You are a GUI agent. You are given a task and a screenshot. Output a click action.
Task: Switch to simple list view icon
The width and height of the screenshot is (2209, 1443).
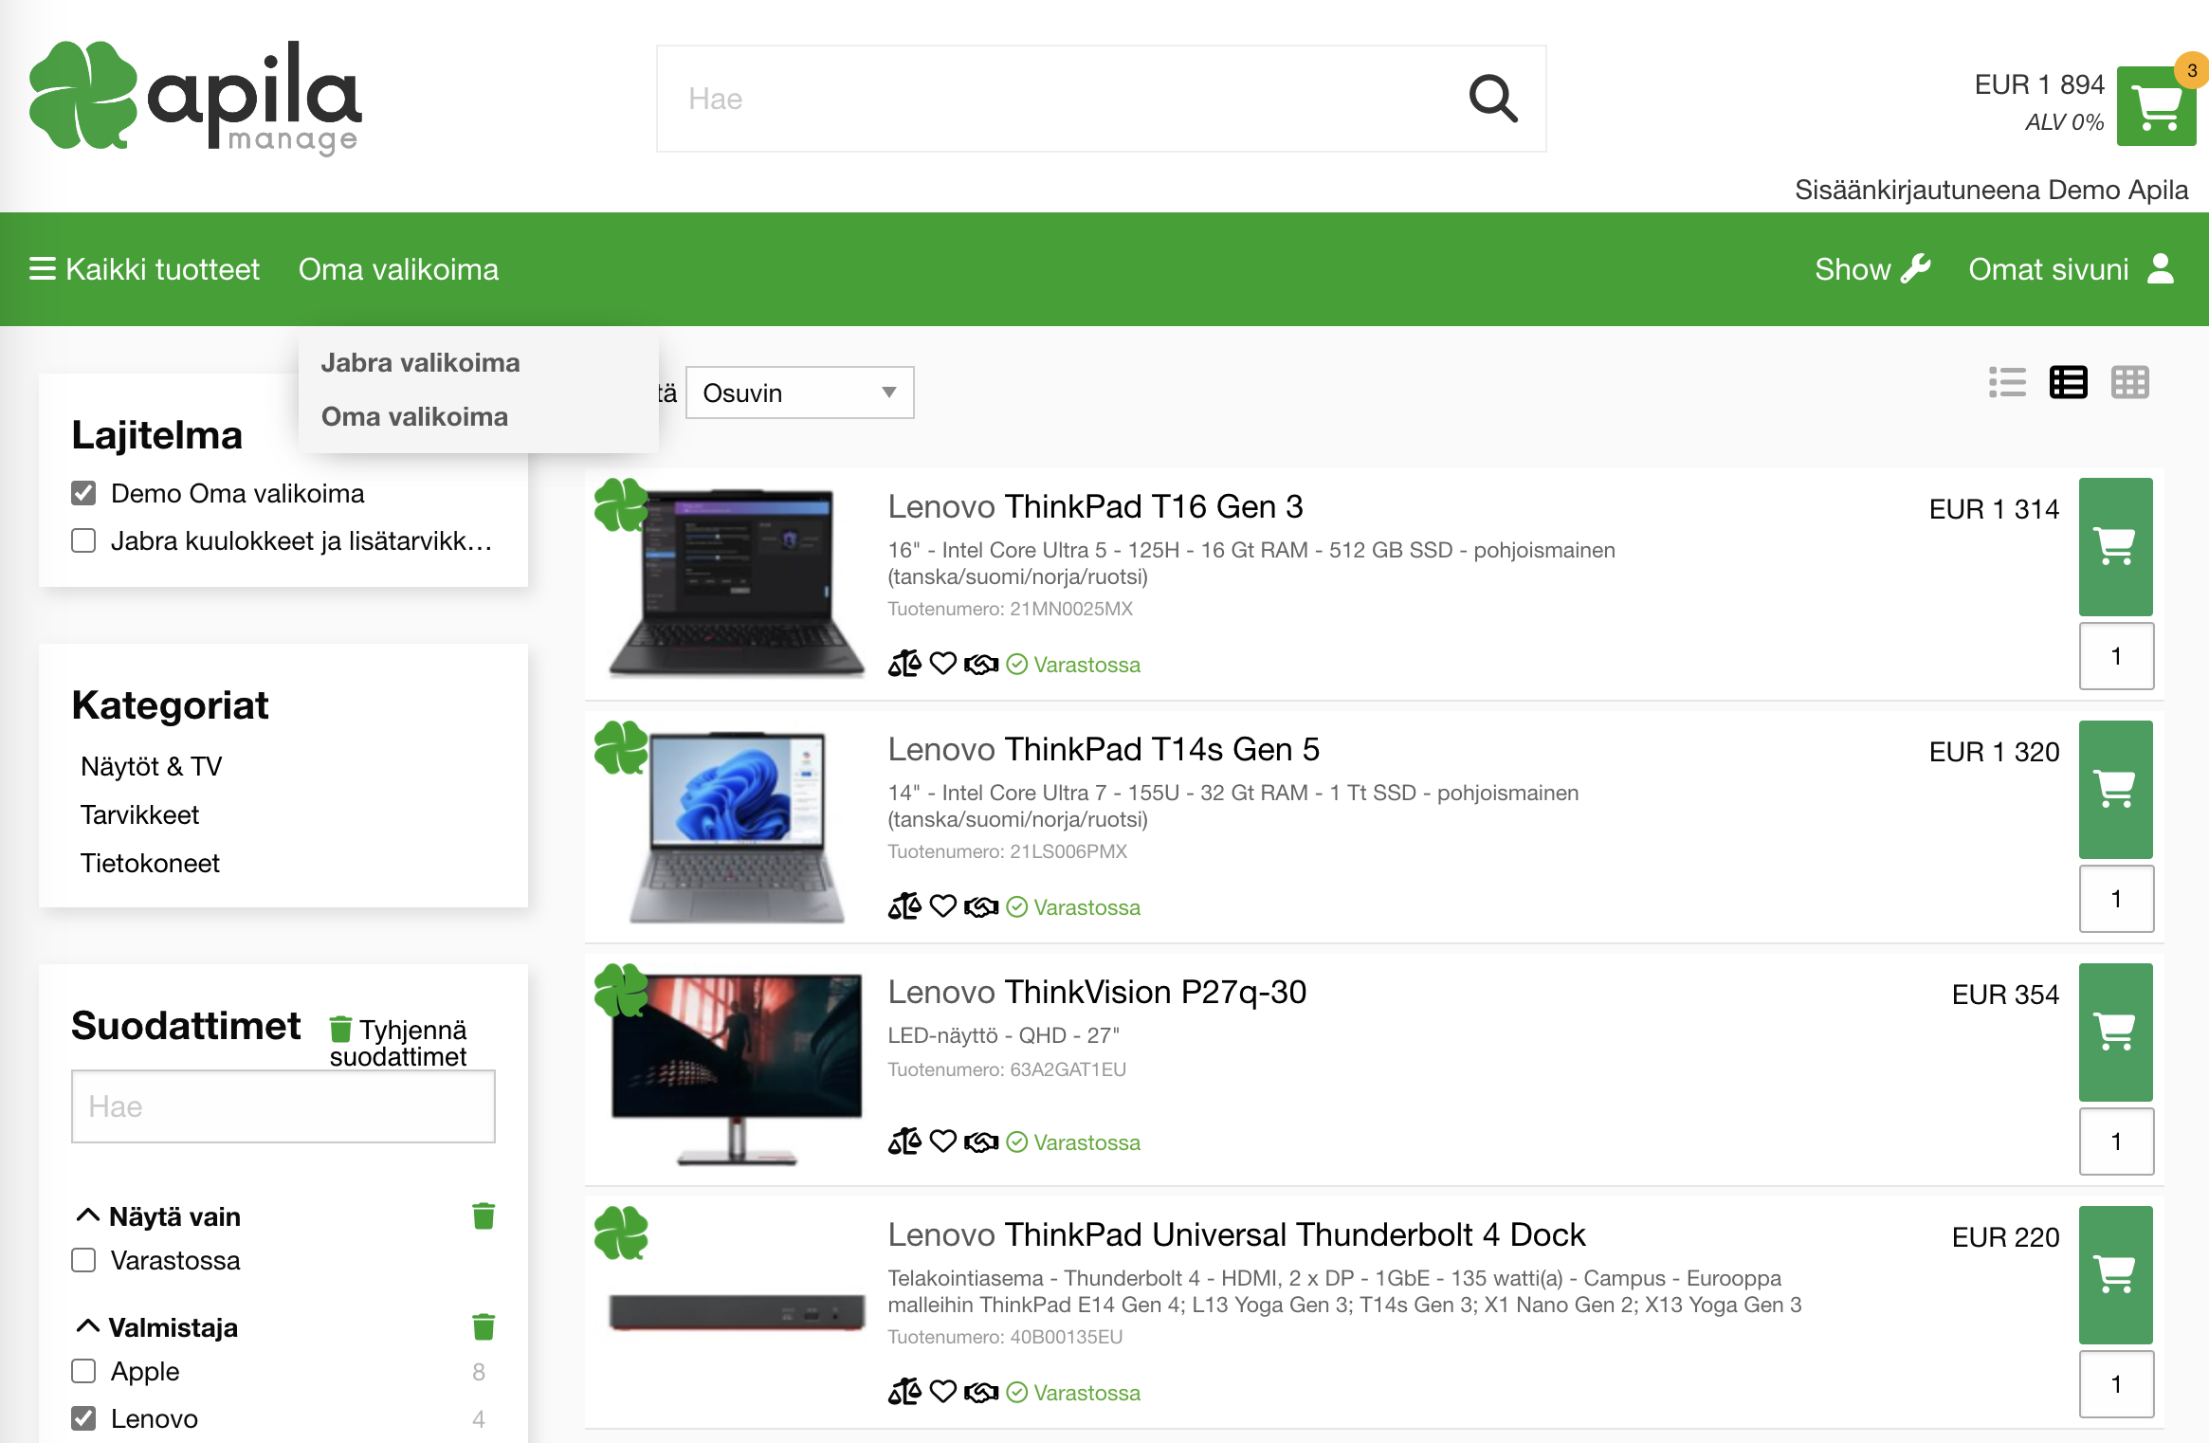click(2007, 383)
